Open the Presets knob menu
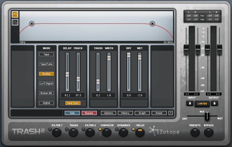Screen dimensions: 232x147 pos(195,132)
